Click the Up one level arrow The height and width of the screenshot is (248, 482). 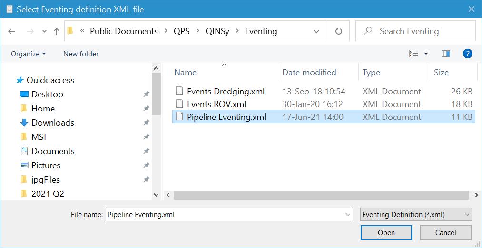click(57, 31)
